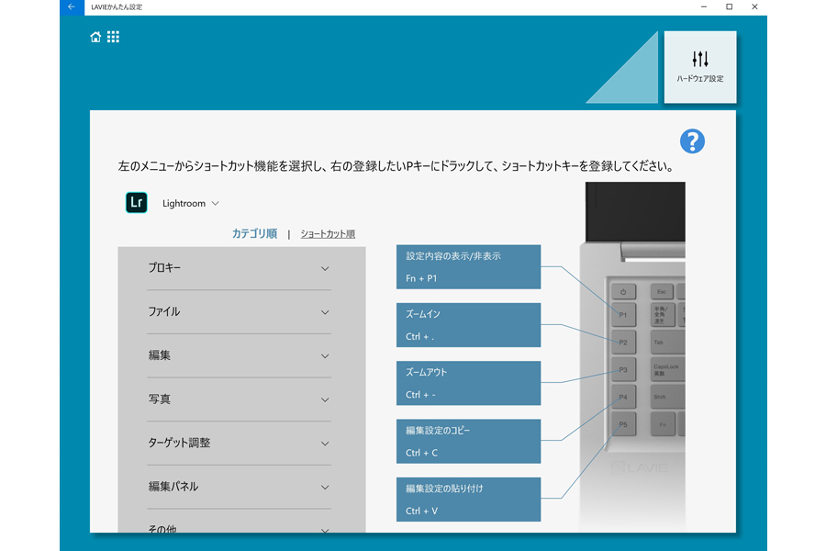Click the Lightroom Lr app icon
This screenshot has height=551, width=826.
pyautogui.click(x=137, y=203)
